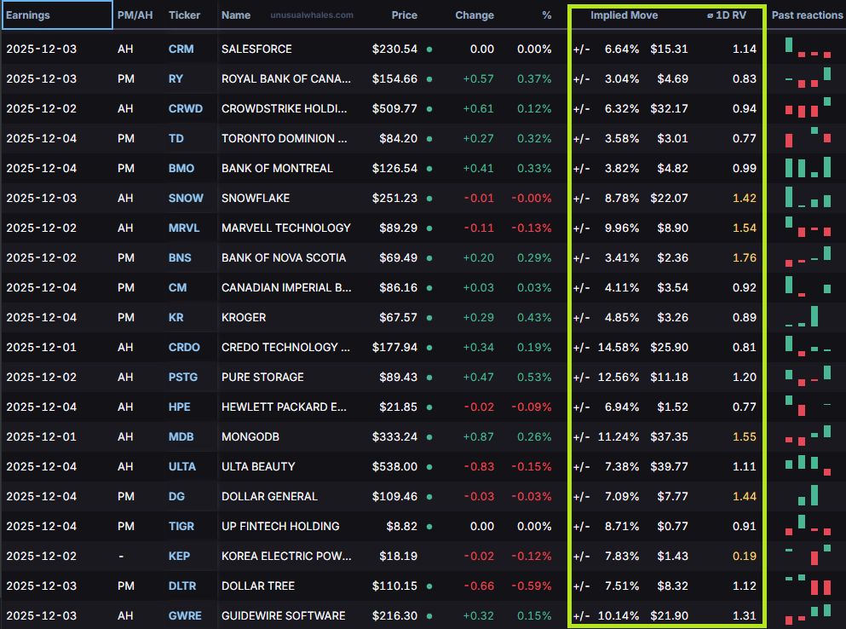Click the green dot next to Guidewire's $216.30
The image size is (846, 629).
pos(429,616)
